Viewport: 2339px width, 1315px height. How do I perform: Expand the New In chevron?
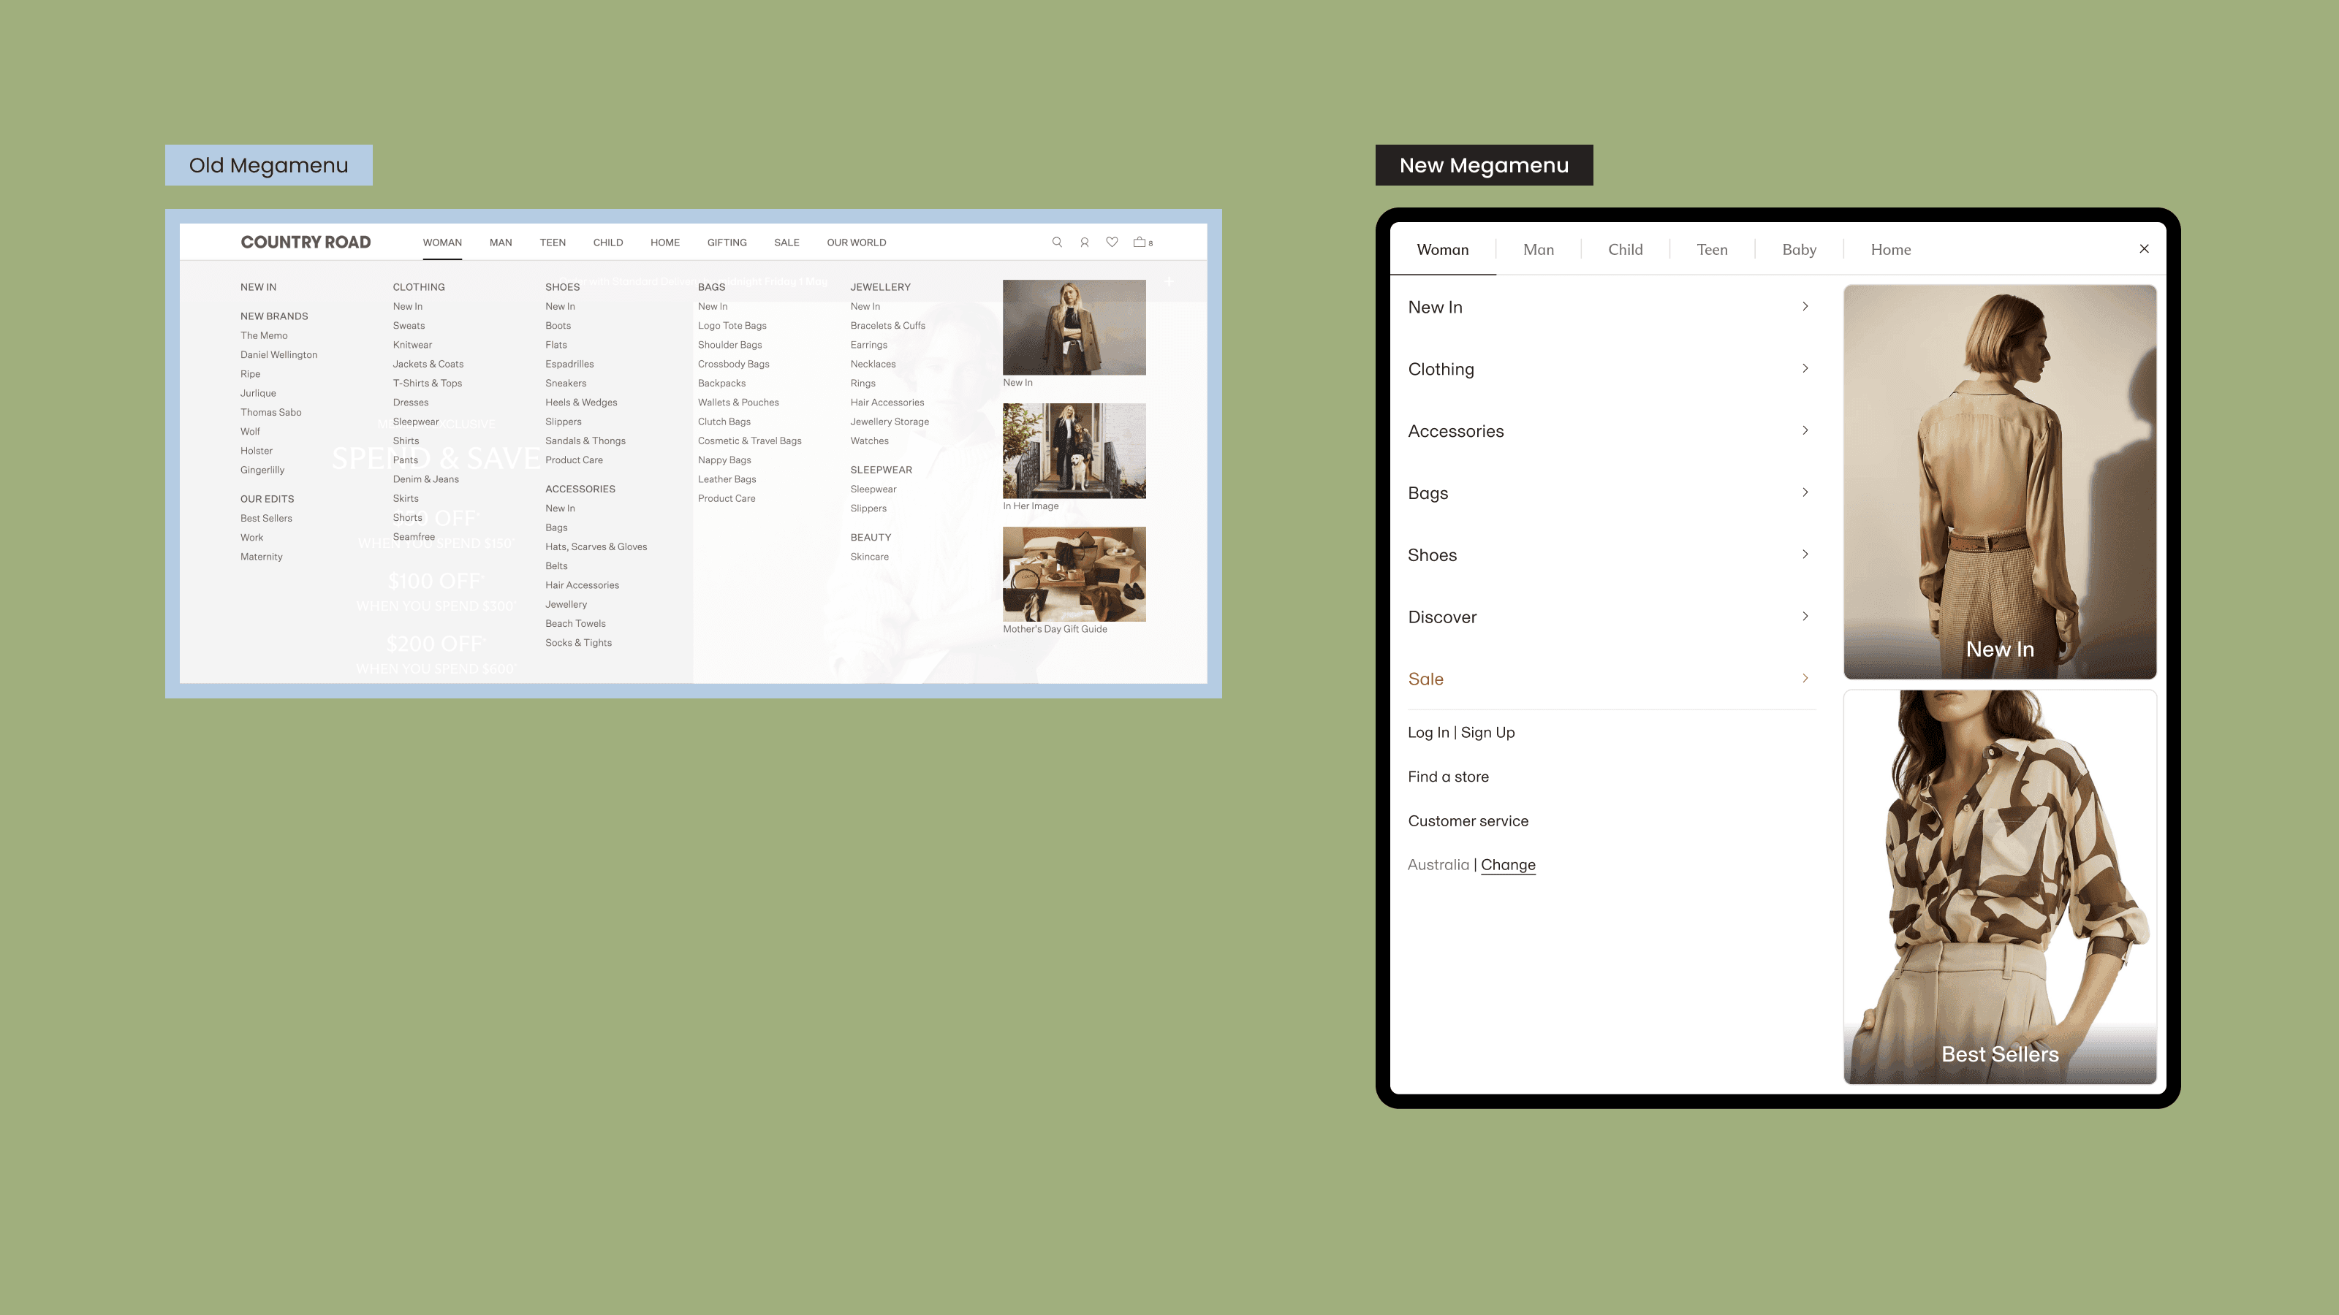click(1805, 307)
